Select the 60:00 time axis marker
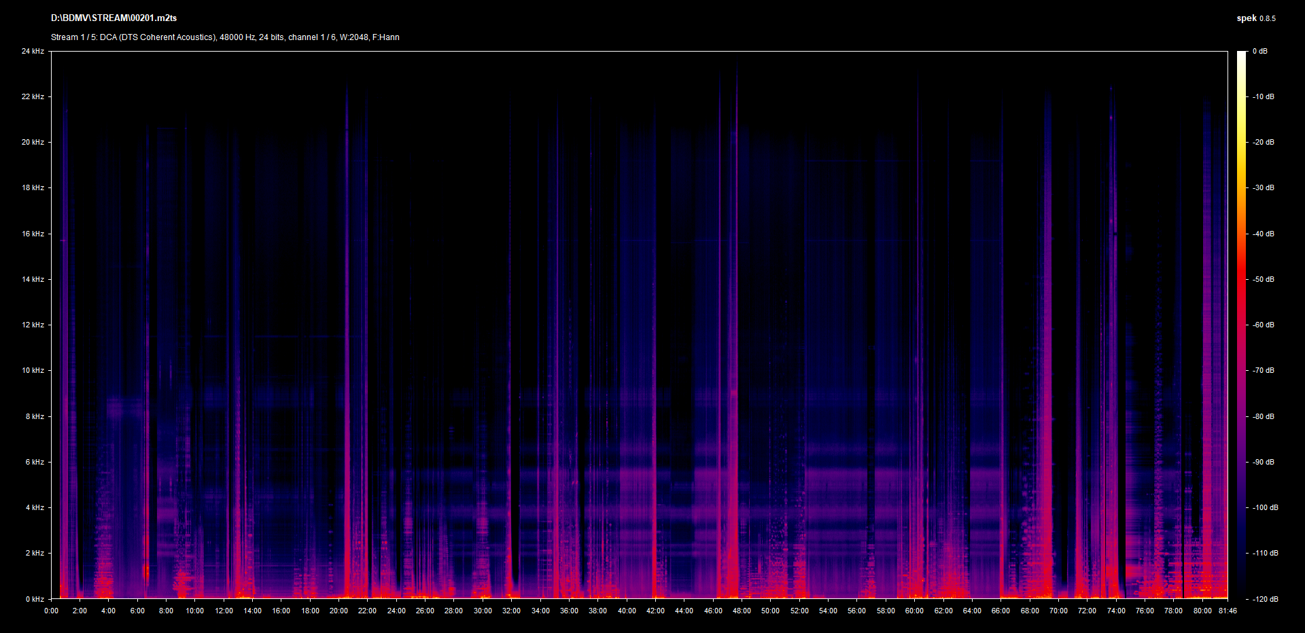 914,611
